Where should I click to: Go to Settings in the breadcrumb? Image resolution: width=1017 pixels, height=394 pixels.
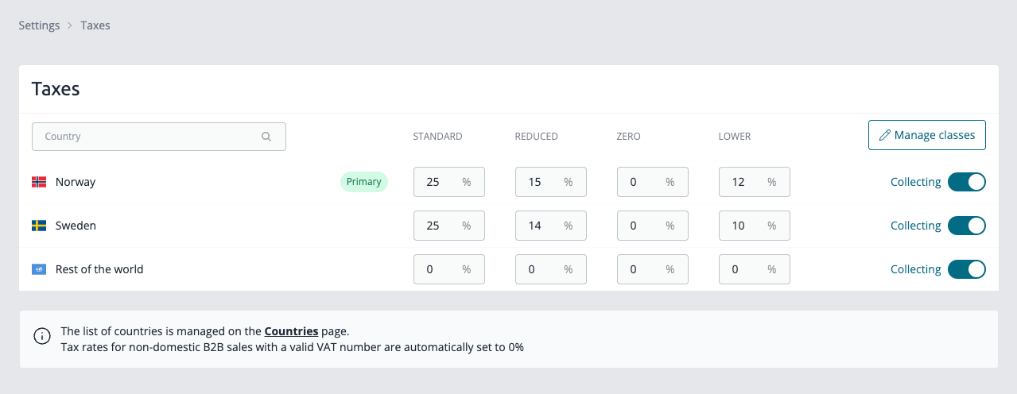coord(39,25)
